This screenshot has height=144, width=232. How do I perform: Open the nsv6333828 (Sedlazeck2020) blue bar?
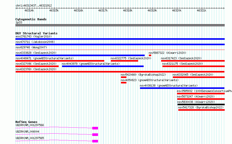pyautogui.click(x=80, y=55)
